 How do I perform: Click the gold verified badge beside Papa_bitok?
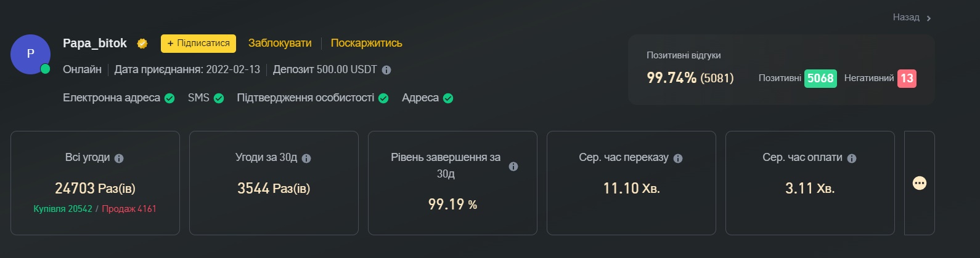[x=142, y=44]
